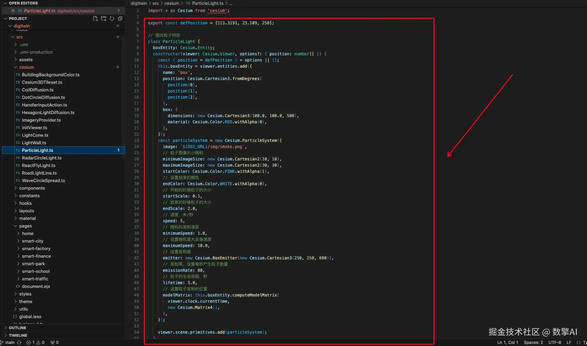Change end of line sequence LF
Image resolution: width=587 pixels, height=346 pixels.
point(569,343)
